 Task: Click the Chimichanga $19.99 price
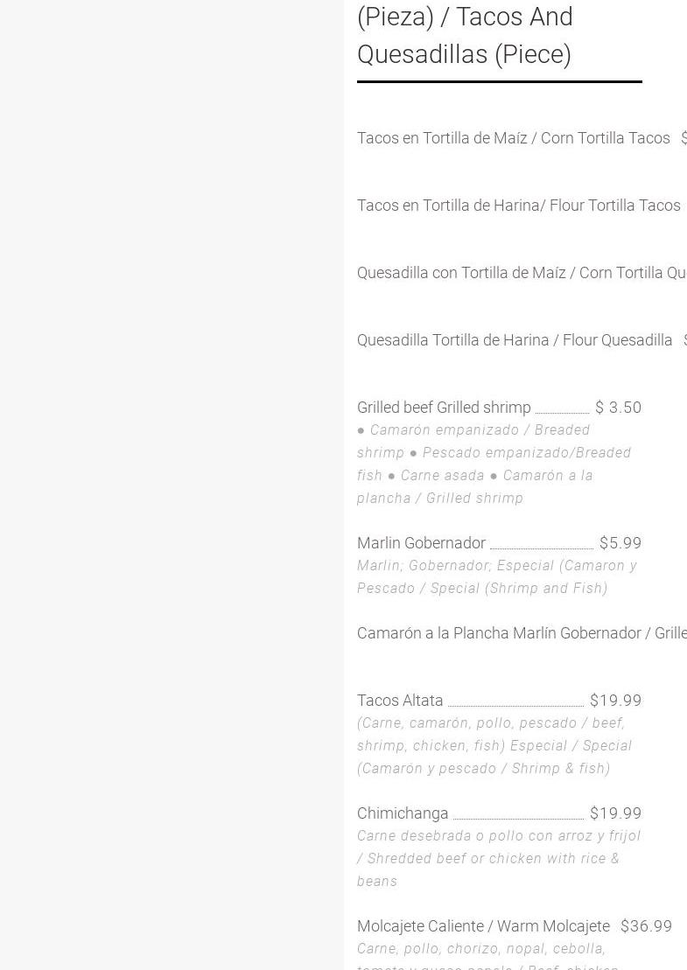point(616,813)
